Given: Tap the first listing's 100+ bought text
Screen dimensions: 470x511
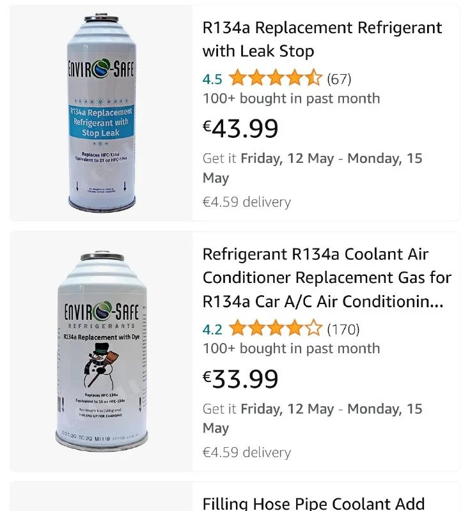Looking at the screenshot, I should tap(291, 98).
